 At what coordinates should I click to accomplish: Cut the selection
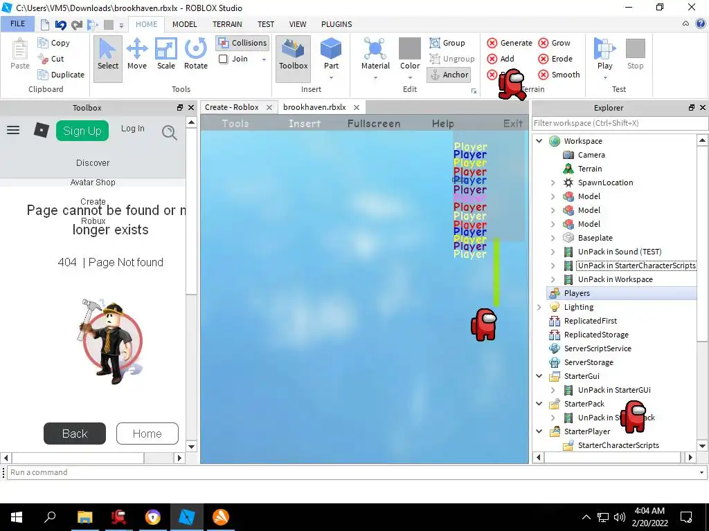[51, 59]
